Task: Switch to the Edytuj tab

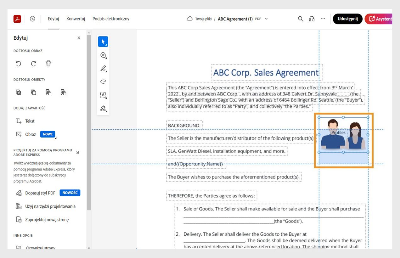Action: (x=54, y=19)
